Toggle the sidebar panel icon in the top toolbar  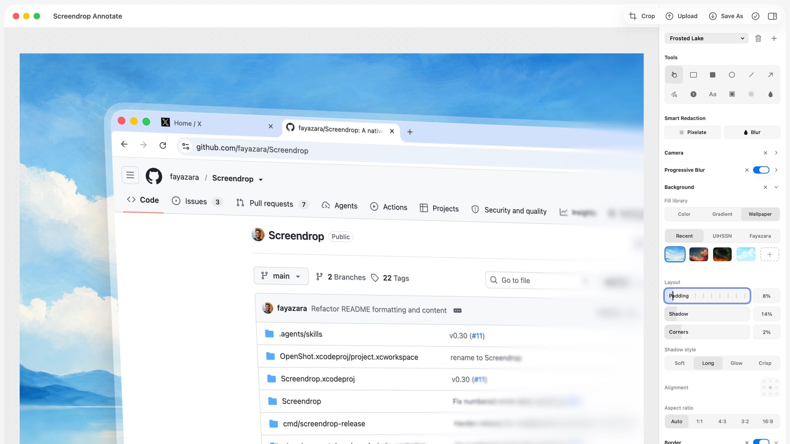[x=772, y=16]
